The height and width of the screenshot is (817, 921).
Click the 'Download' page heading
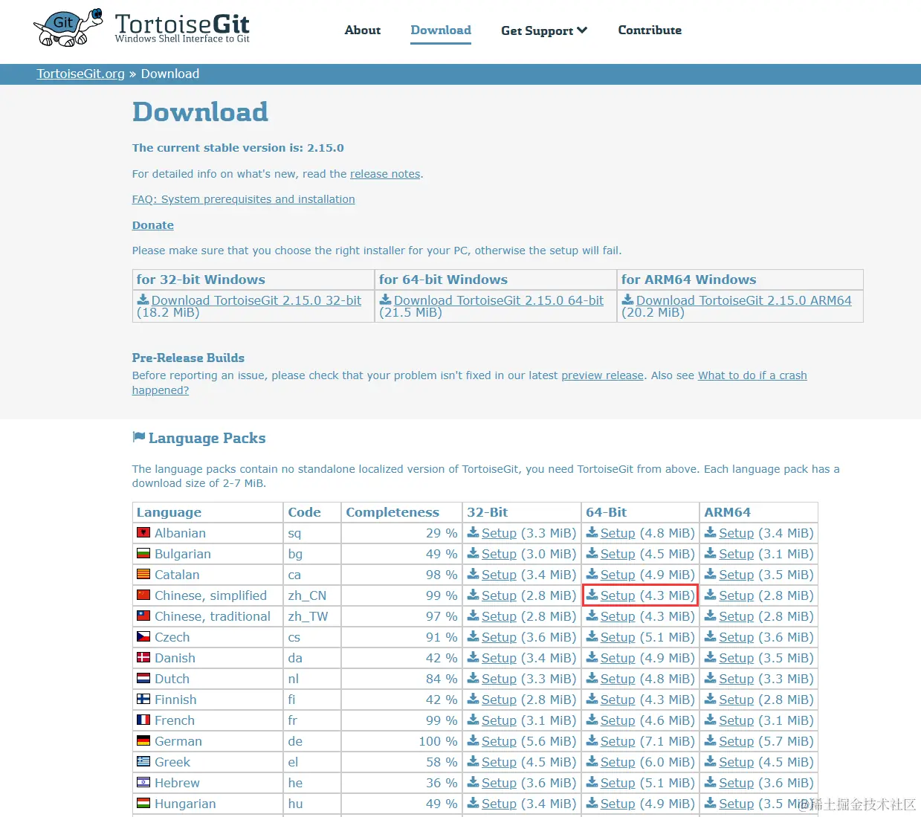200,112
